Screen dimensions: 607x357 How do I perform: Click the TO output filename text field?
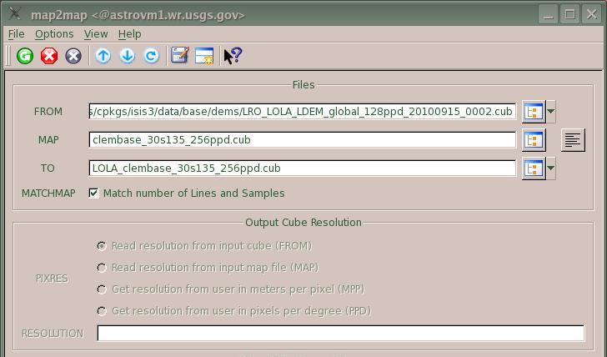(x=302, y=168)
